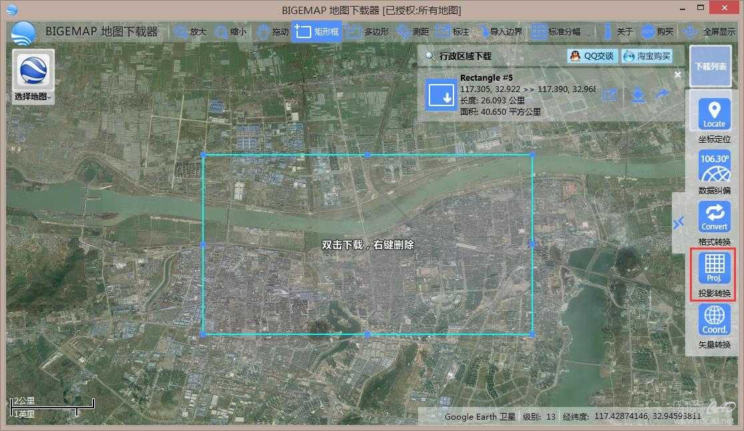Screen dimensions: 744x431
Task: Activate the 拖动 pan hand tool
Action: (x=272, y=31)
